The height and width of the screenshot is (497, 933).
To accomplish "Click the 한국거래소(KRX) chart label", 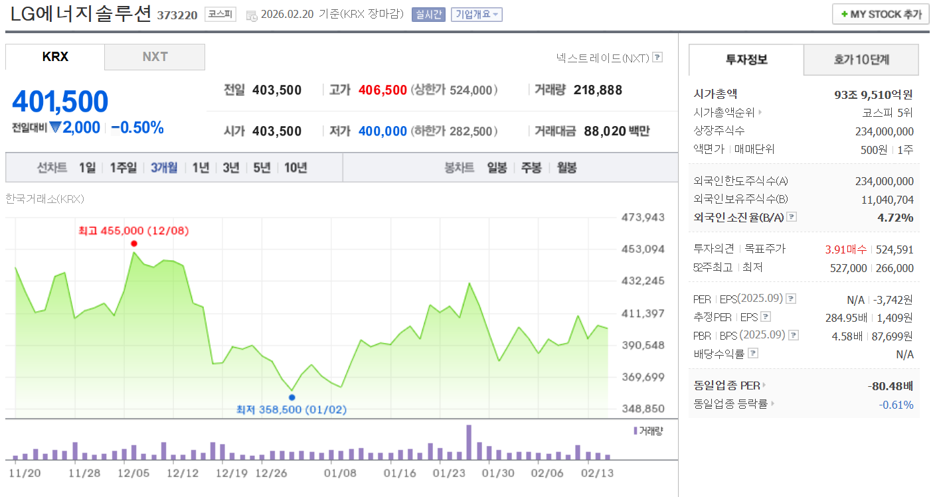I will (x=44, y=198).
